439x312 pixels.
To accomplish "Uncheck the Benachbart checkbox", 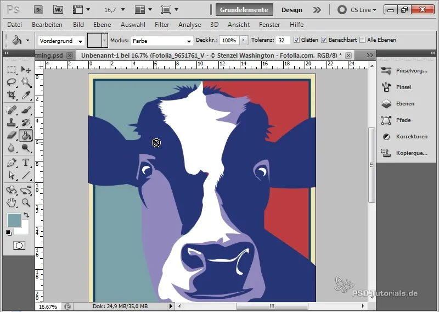I will coord(324,40).
